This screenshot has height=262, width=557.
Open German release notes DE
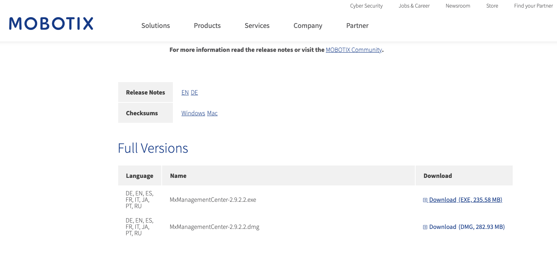[194, 93]
